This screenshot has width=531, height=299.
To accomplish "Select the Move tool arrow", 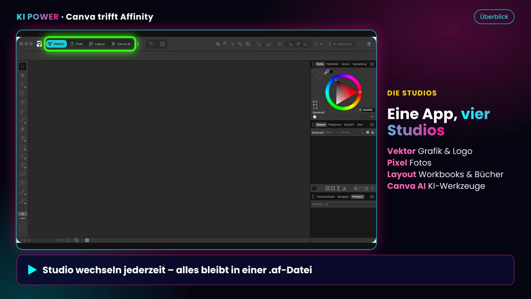I will click(x=22, y=66).
